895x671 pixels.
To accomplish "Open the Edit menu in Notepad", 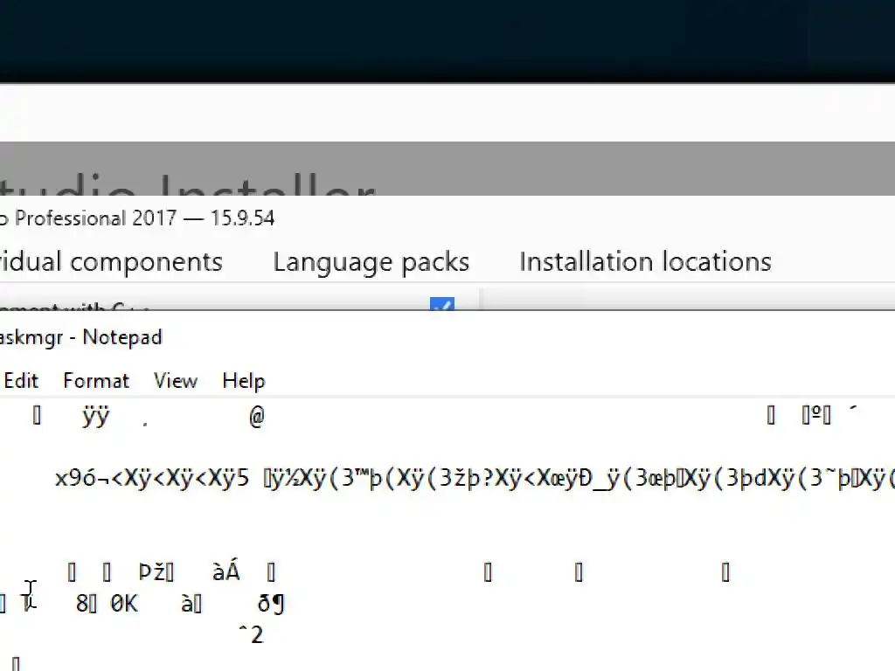I will point(21,381).
